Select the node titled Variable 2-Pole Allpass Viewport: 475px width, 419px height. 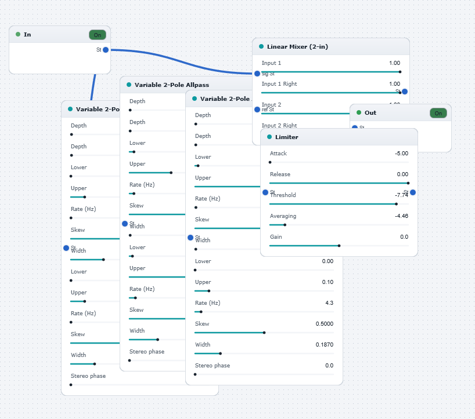coord(172,85)
